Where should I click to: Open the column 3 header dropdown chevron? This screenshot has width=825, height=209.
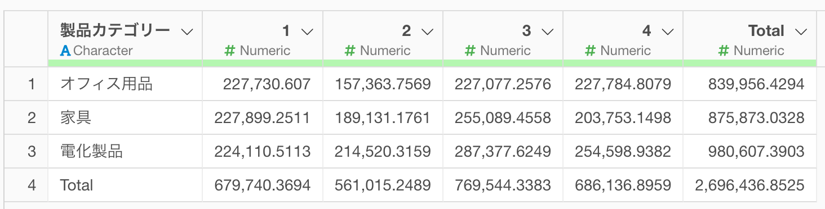click(x=547, y=31)
